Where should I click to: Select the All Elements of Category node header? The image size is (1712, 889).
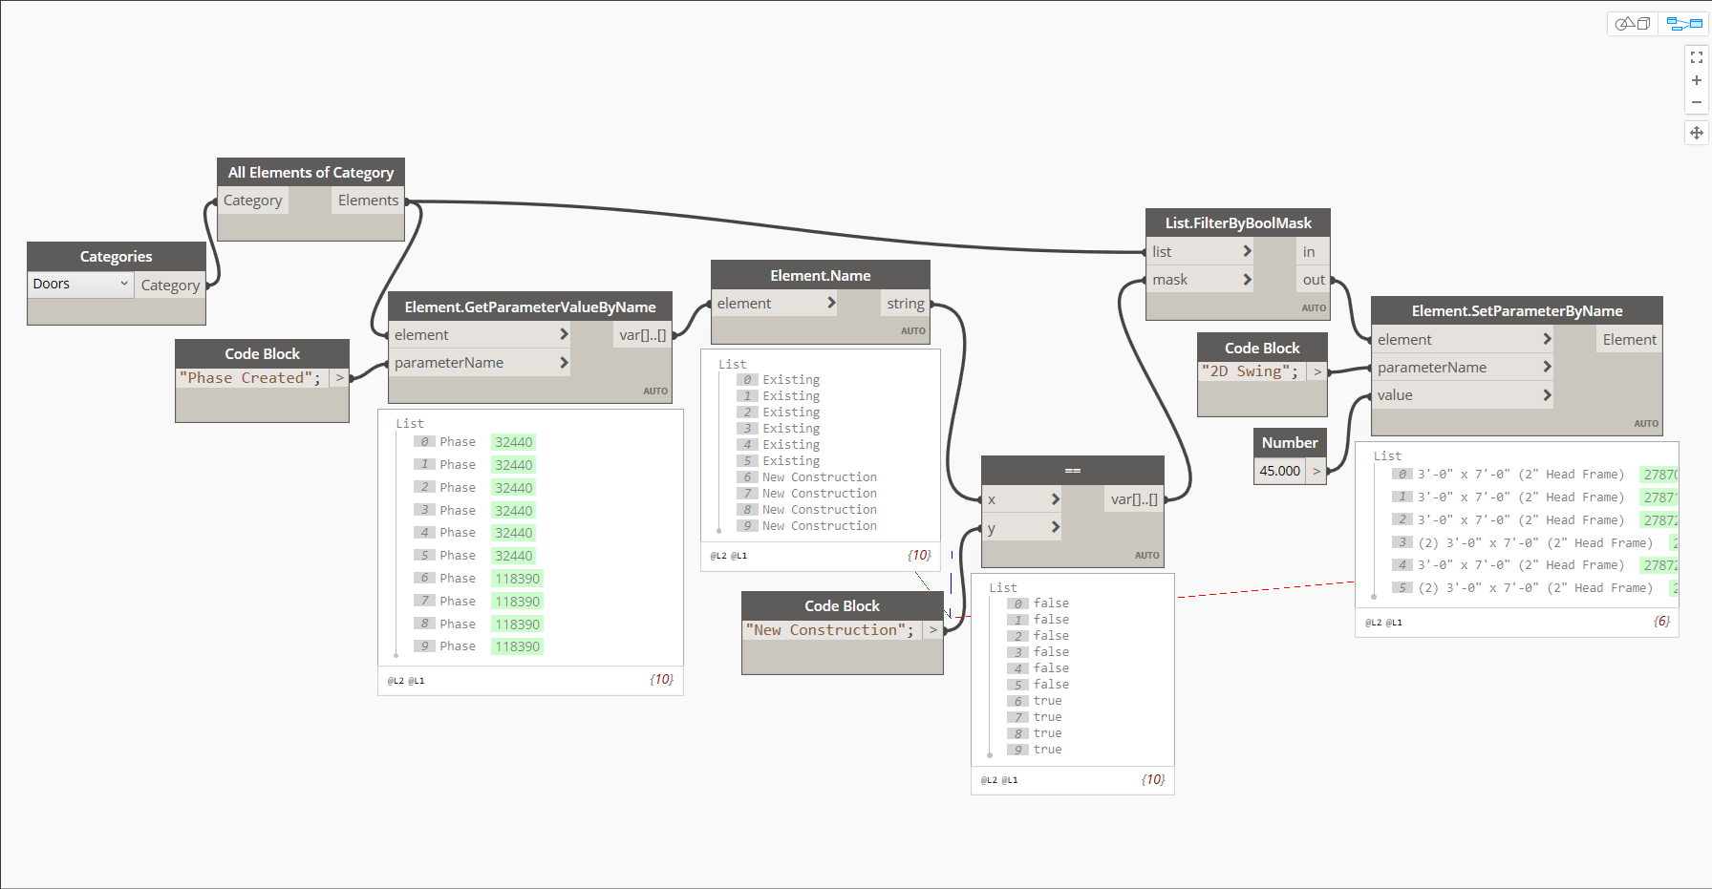pyautogui.click(x=310, y=172)
